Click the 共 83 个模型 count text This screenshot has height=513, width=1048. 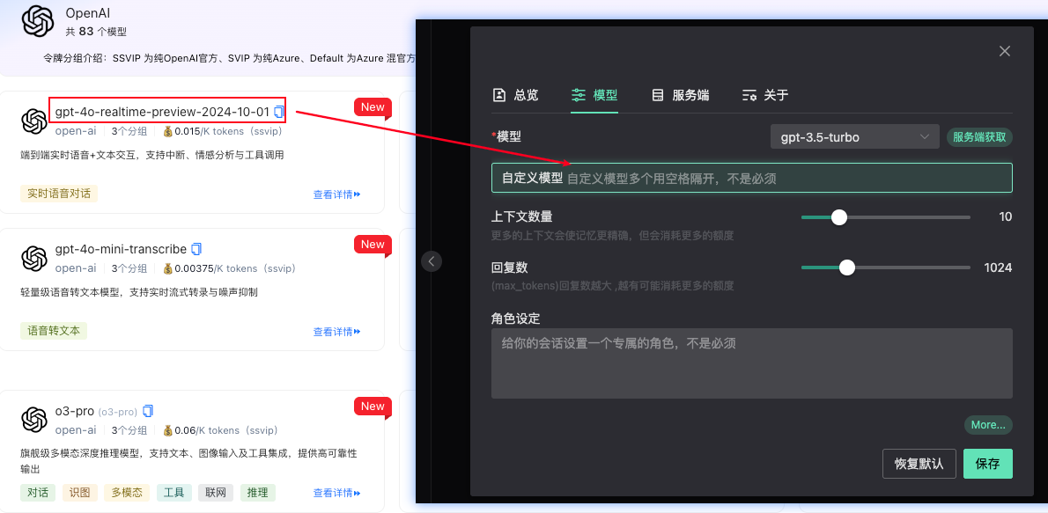(96, 31)
